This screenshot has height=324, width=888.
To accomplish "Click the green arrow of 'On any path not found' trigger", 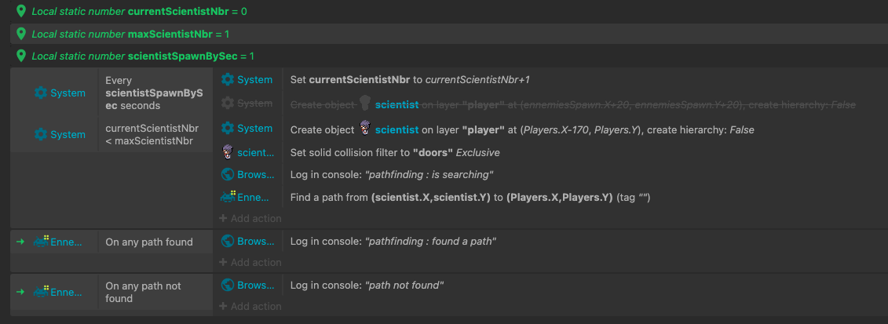I will click(x=20, y=292).
